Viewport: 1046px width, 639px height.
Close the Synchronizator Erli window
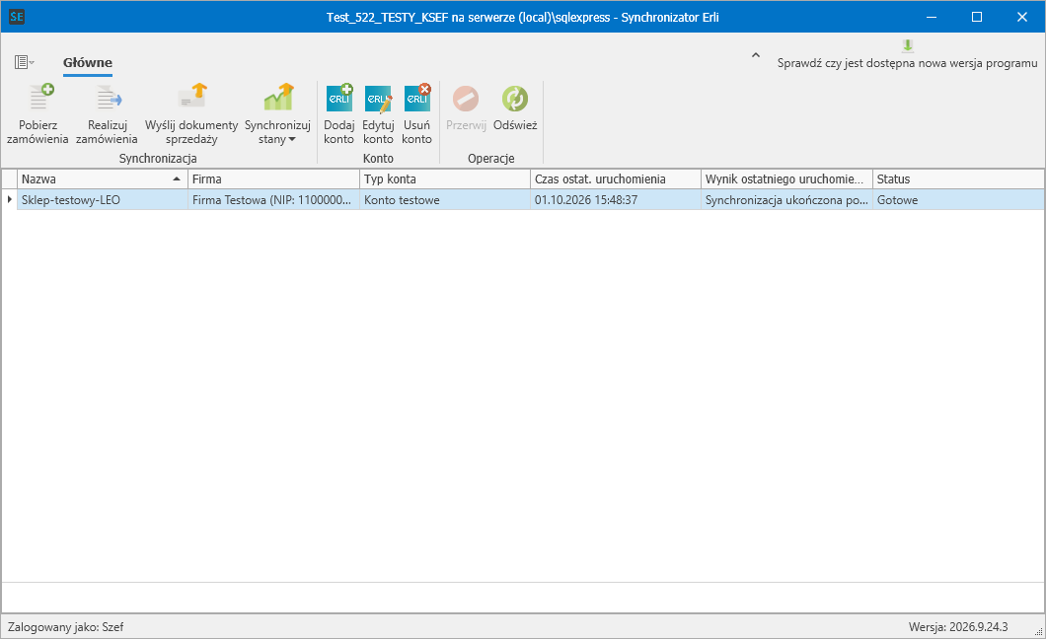(x=1022, y=17)
